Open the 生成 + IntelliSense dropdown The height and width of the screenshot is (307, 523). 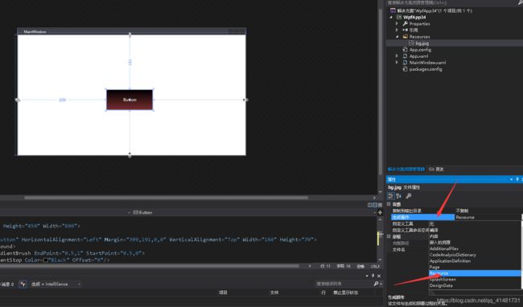point(56,284)
